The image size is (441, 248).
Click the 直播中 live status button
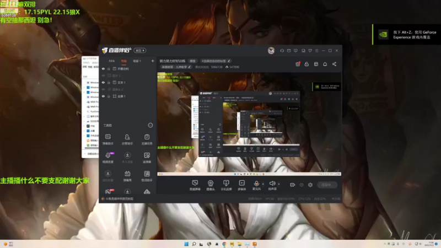coord(327,185)
